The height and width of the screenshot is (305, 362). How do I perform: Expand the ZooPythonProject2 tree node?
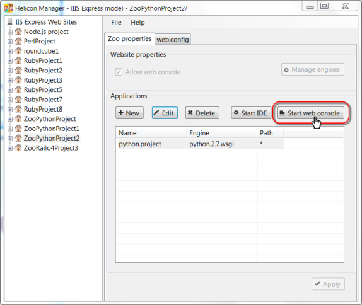(x=9, y=138)
